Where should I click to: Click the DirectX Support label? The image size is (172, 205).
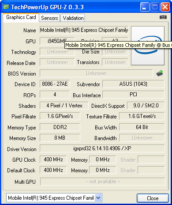tap(108, 106)
